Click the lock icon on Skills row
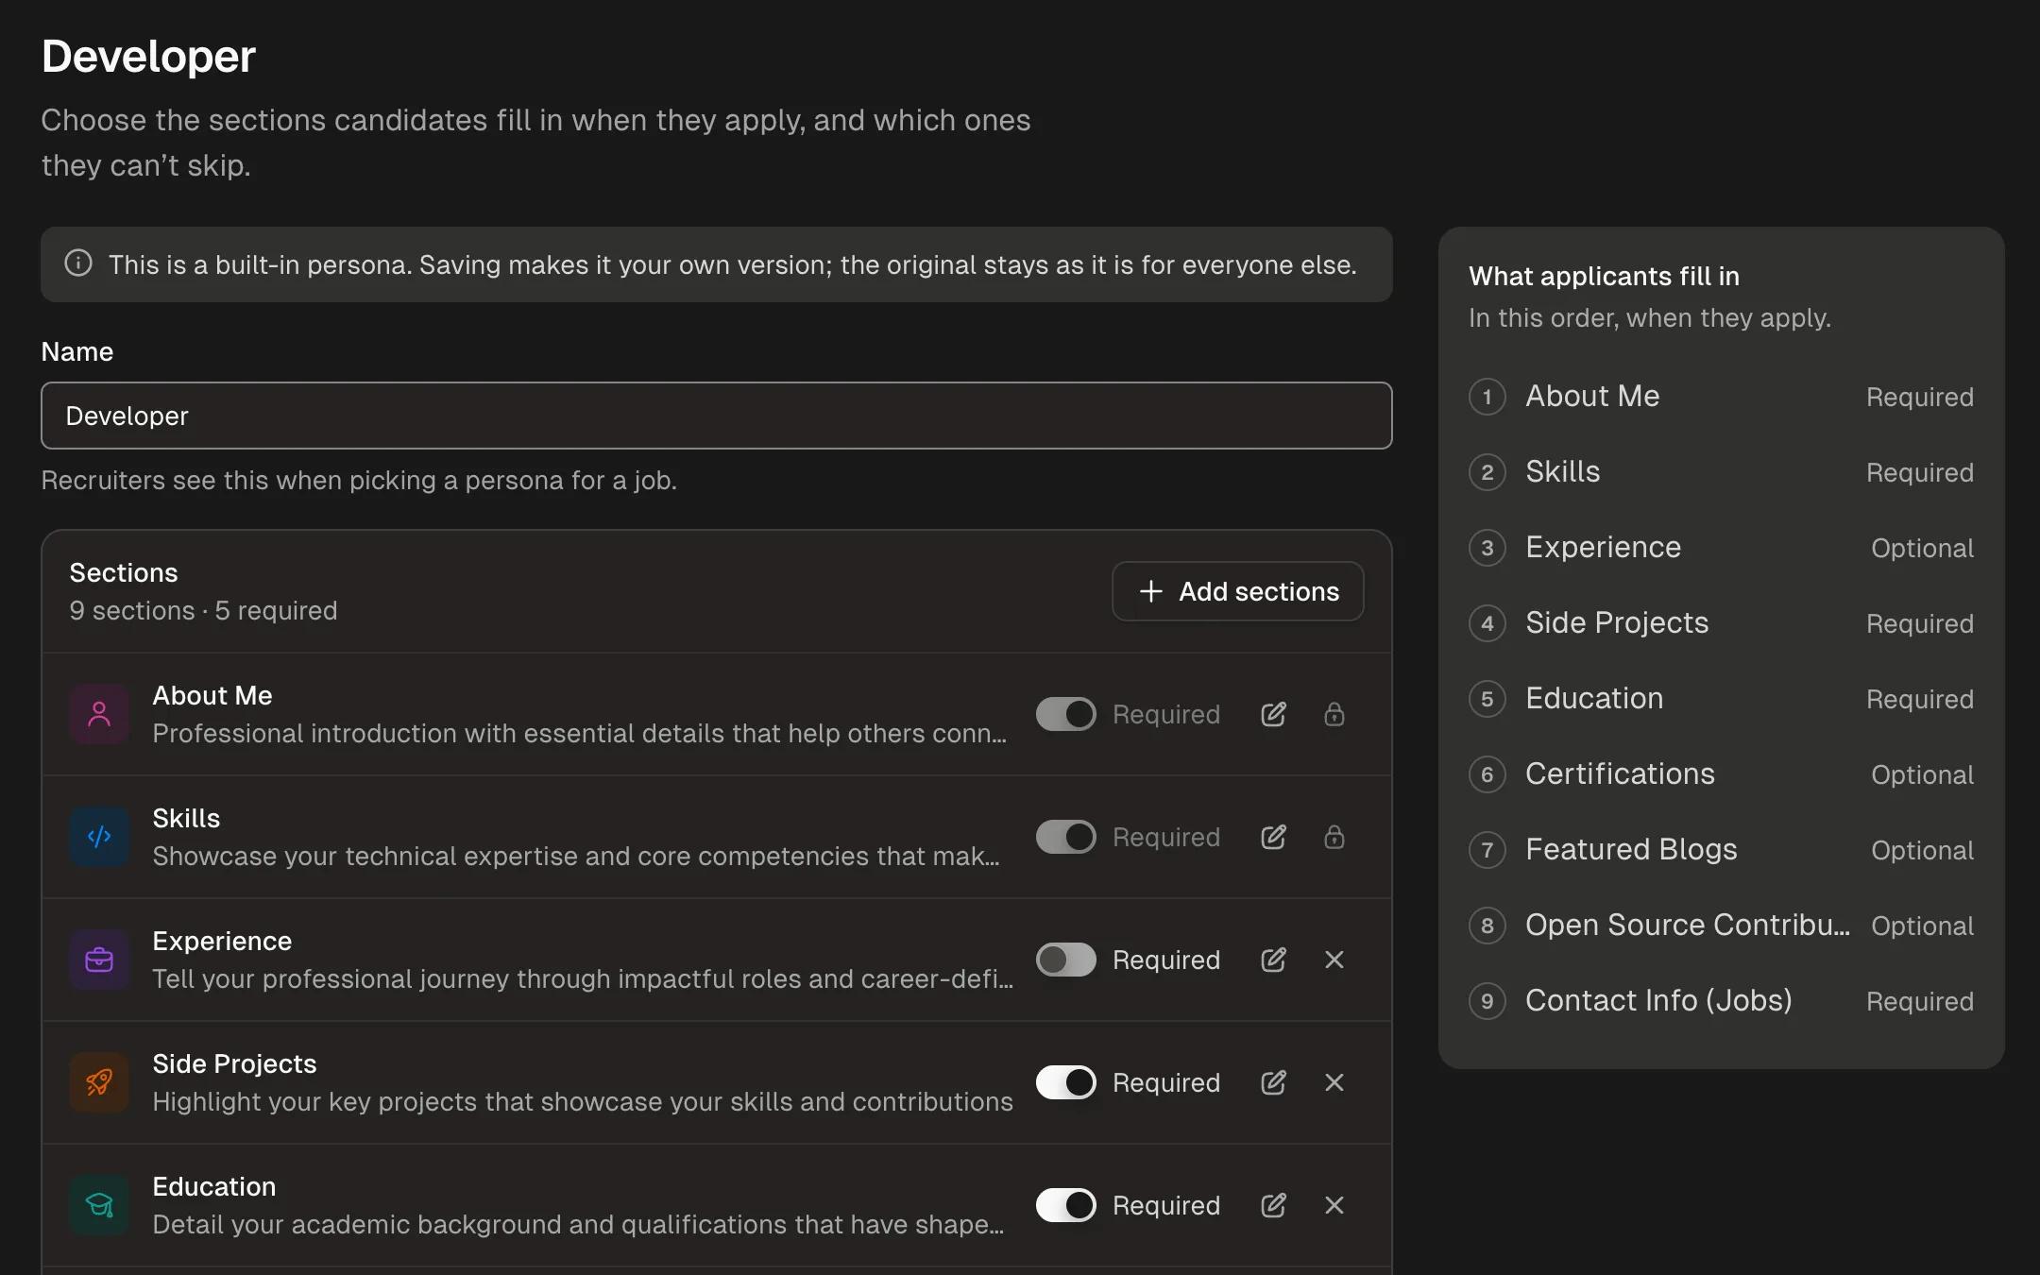 [x=1334, y=837]
